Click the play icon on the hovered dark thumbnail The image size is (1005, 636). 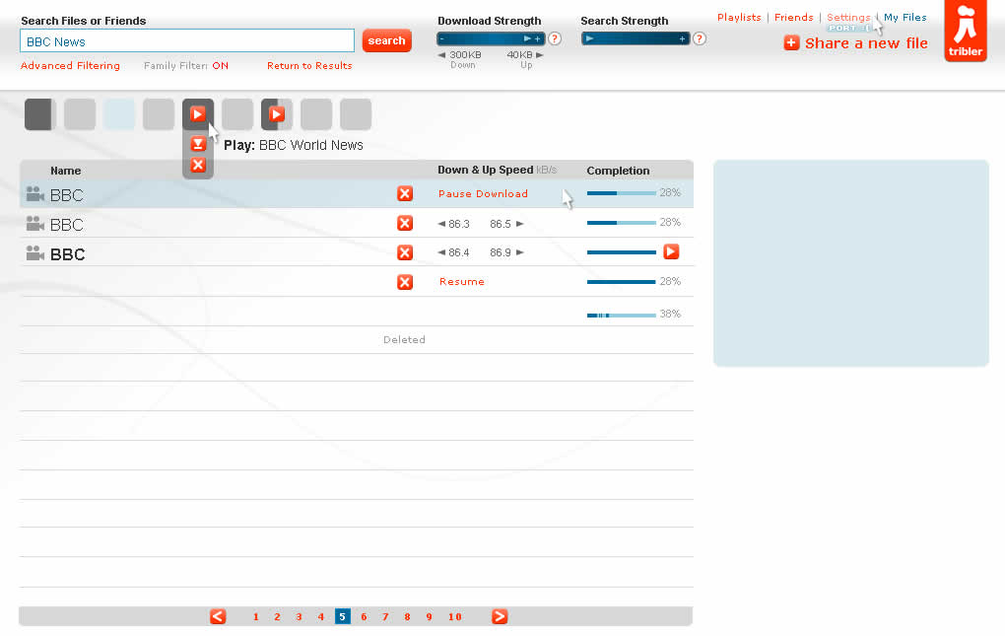pos(197,114)
